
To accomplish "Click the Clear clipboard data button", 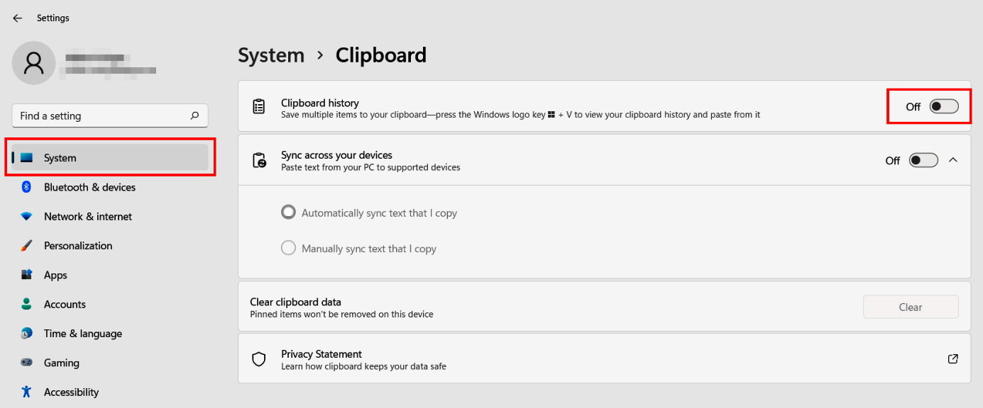I will [911, 306].
